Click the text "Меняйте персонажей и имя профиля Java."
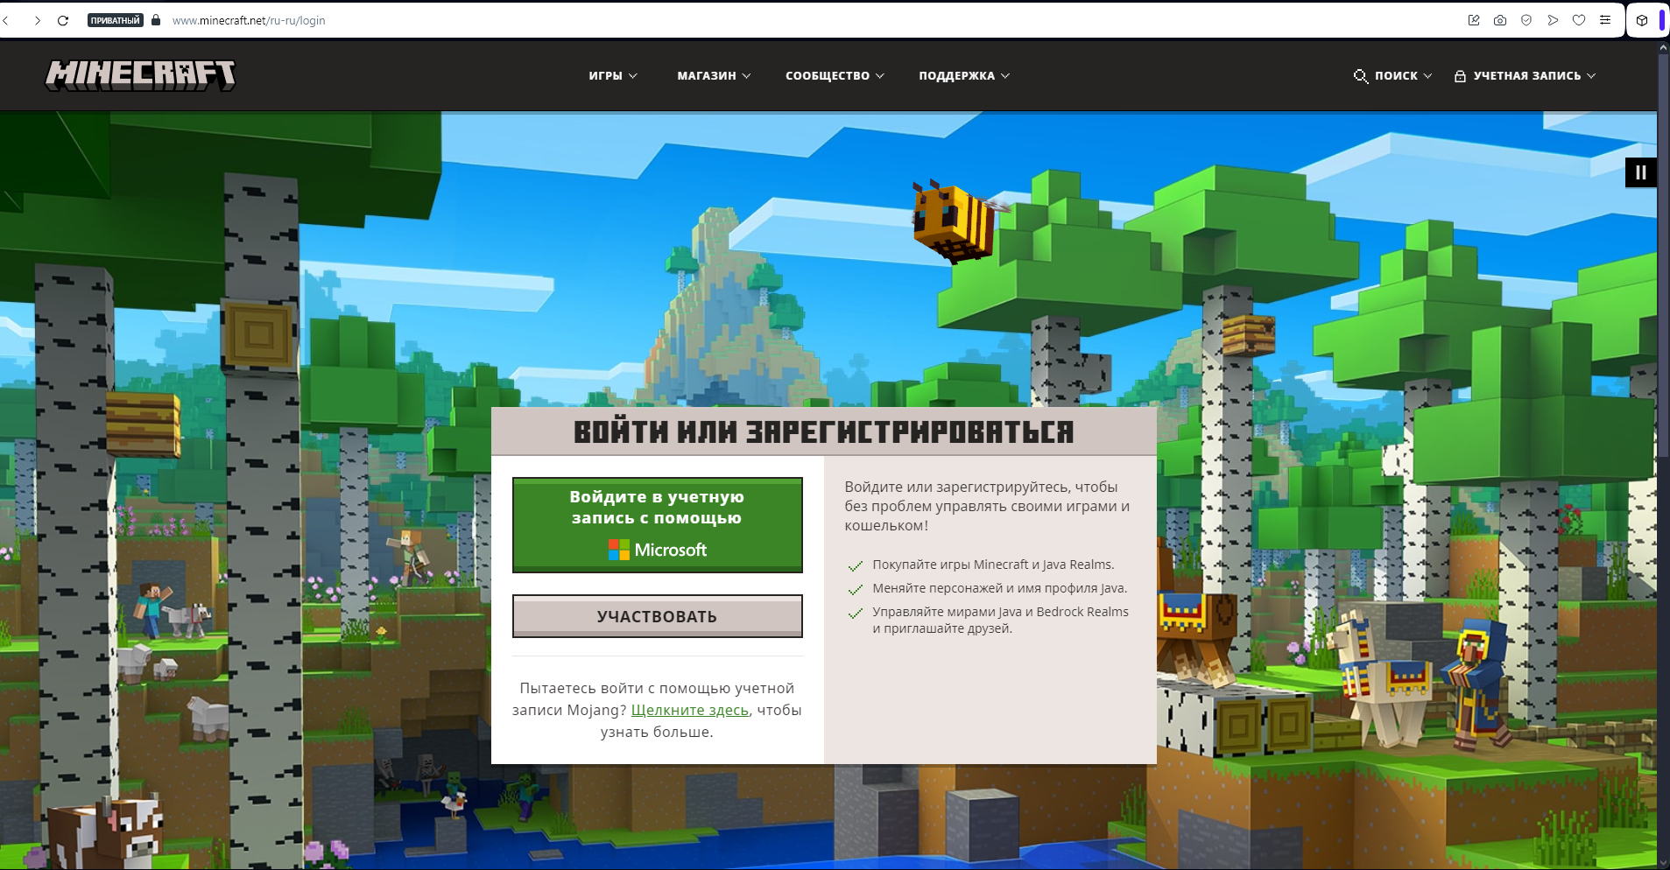 pyautogui.click(x=1000, y=588)
